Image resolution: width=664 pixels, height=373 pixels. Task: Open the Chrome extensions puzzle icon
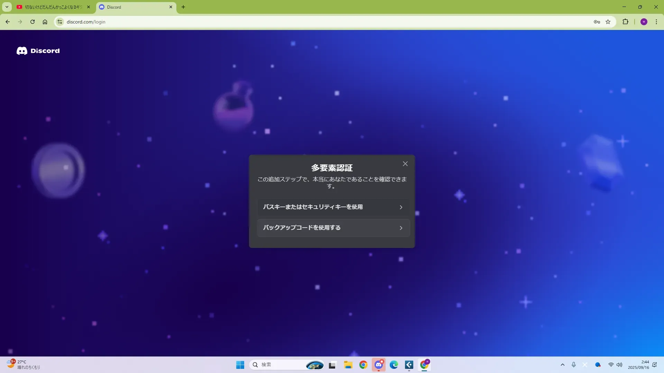[x=625, y=22]
